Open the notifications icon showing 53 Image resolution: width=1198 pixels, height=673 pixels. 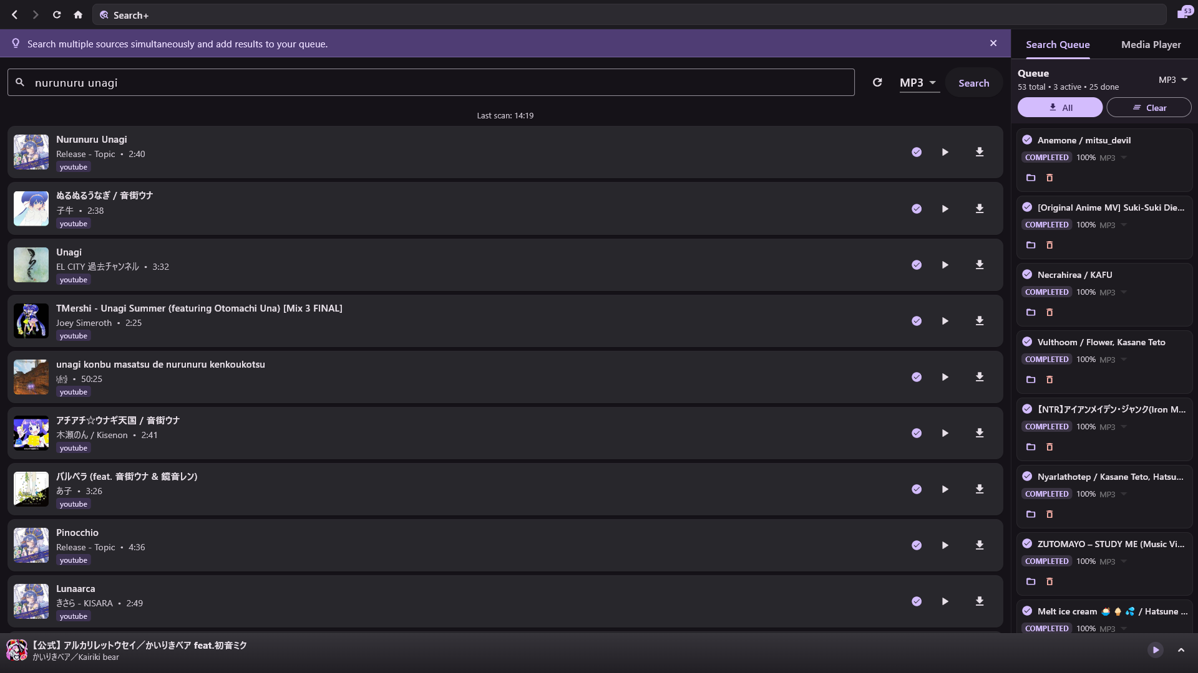[x=1184, y=13]
